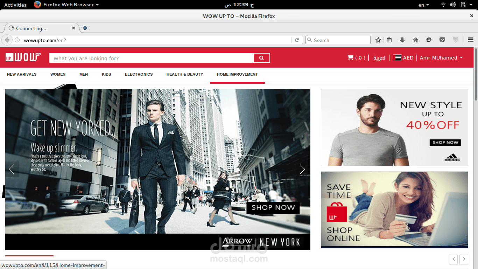Open the KIDS category

click(x=106, y=74)
